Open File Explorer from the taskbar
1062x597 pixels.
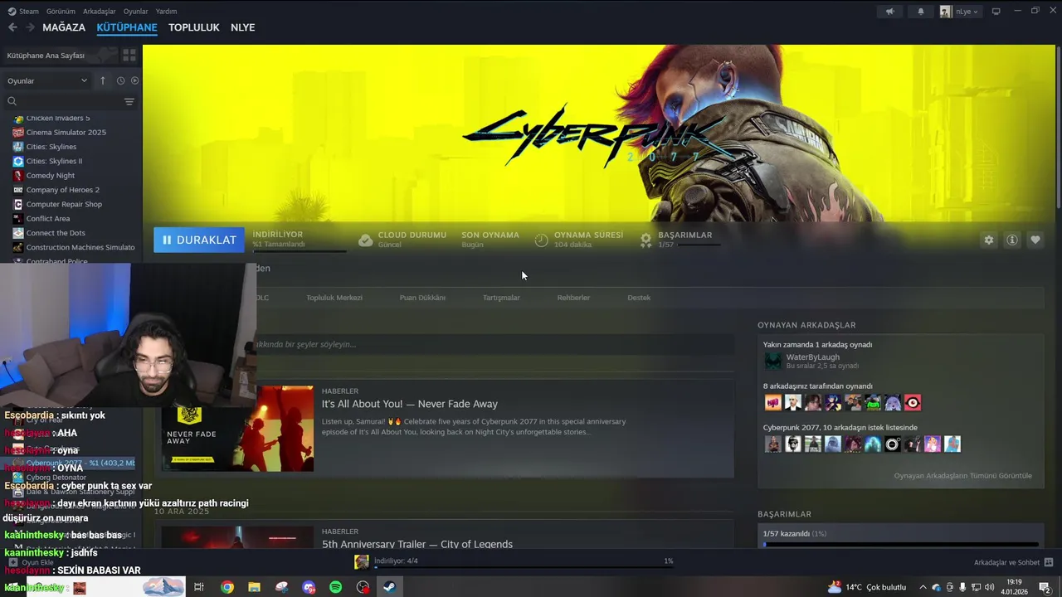click(x=254, y=587)
